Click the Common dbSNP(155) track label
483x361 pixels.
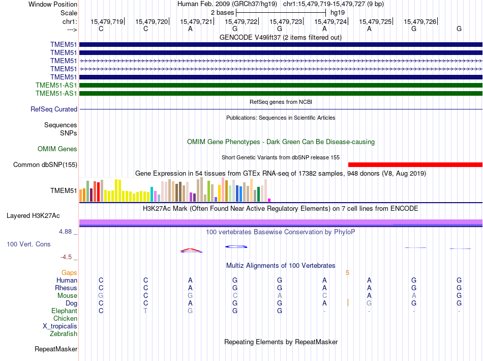point(45,165)
